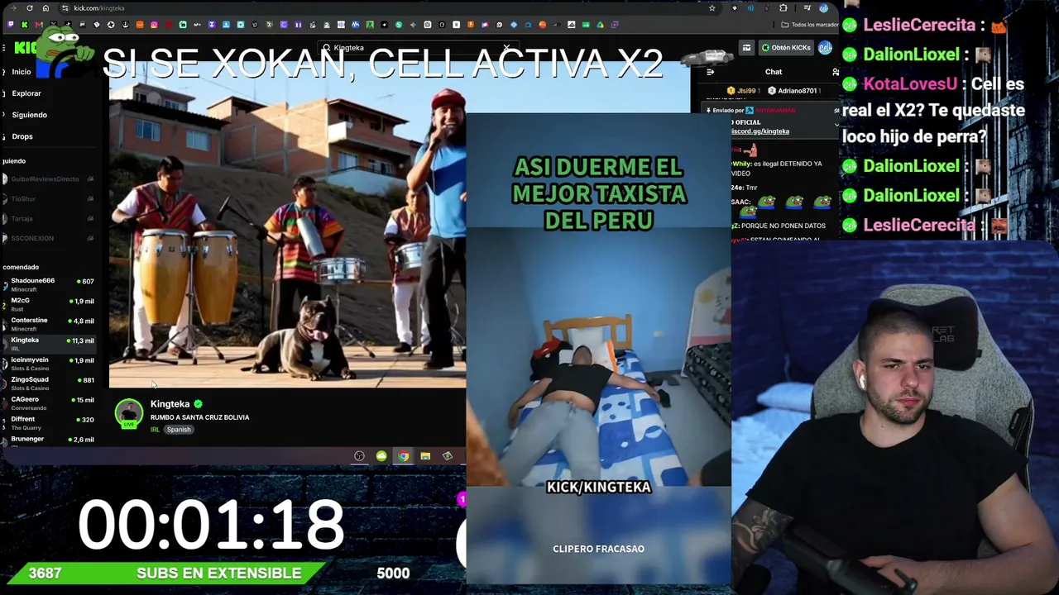Open recommended channel ZingoSquad
This screenshot has width=1059, height=595.
point(49,383)
